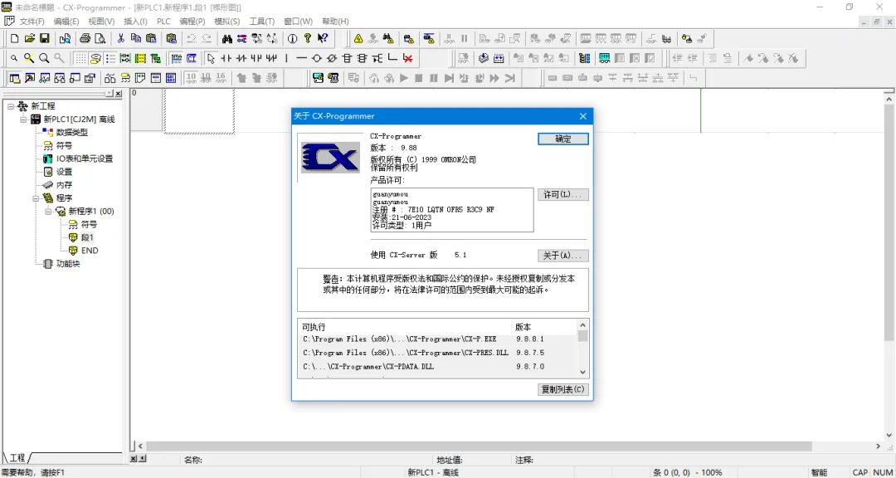Viewport: 896px width, 478px height.
Task: Open the 帮助(H) menu
Action: point(335,21)
